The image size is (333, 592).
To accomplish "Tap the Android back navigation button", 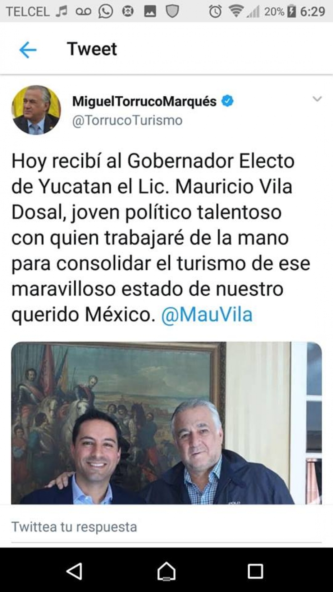I will tap(75, 572).
